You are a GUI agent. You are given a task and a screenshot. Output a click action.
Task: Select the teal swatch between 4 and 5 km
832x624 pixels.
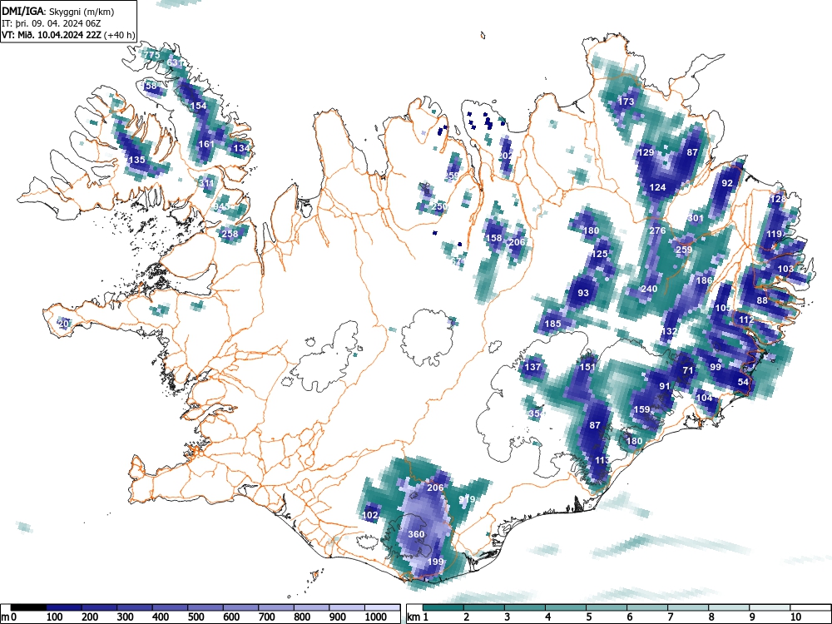[566, 607]
